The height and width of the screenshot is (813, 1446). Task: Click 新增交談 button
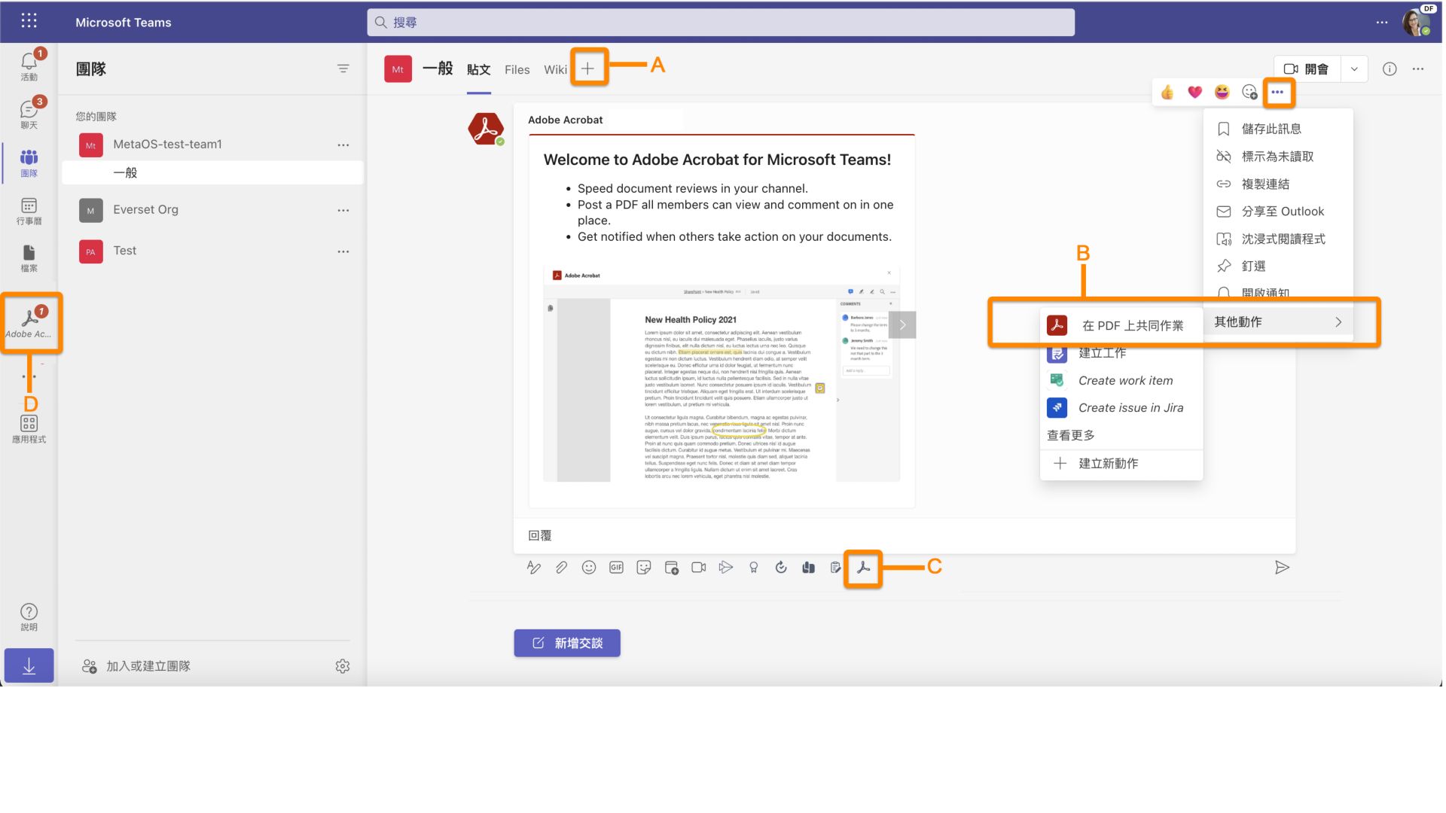point(567,642)
